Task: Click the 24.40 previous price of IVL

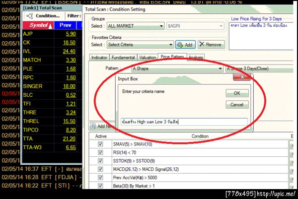Action: 69,51
